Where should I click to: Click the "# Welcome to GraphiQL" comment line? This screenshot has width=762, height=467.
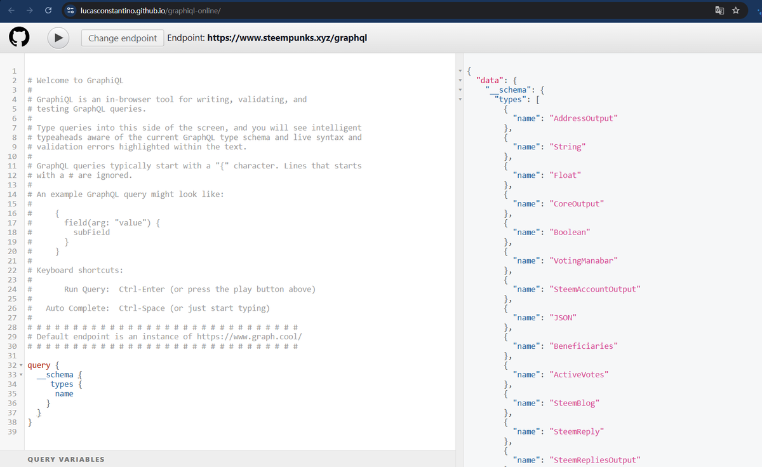coord(76,80)
